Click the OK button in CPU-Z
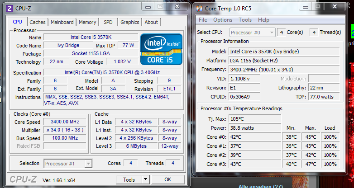Image resolution: width=354 pixels, height=188 pixels. tap(168, 179)
